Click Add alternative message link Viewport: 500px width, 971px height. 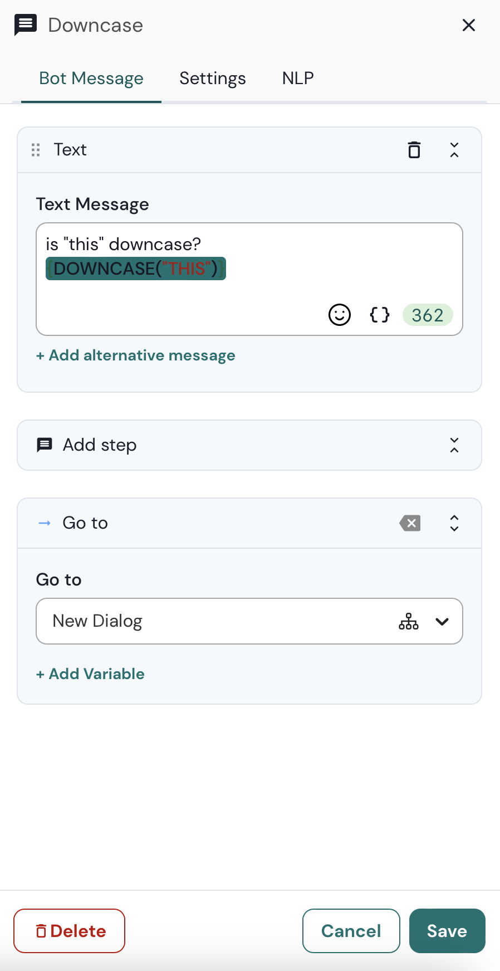click(x=136, y=355)
